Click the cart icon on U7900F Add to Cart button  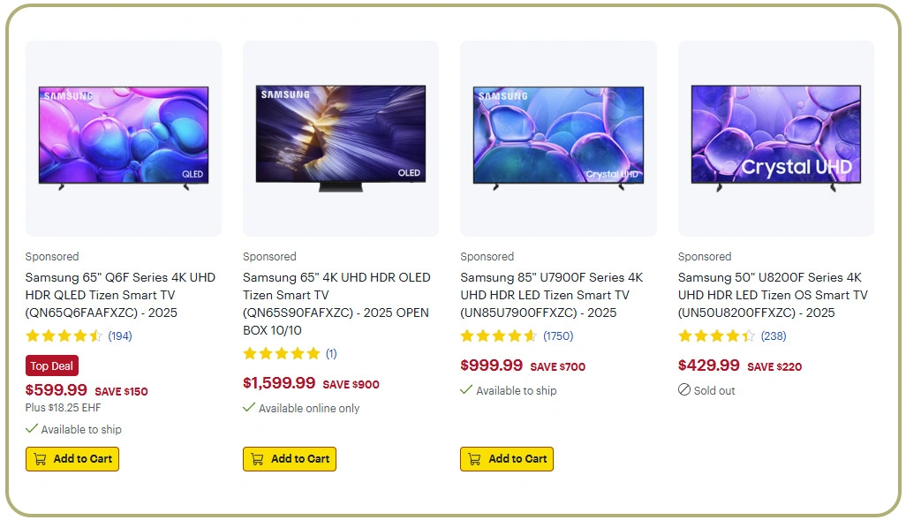475,458
